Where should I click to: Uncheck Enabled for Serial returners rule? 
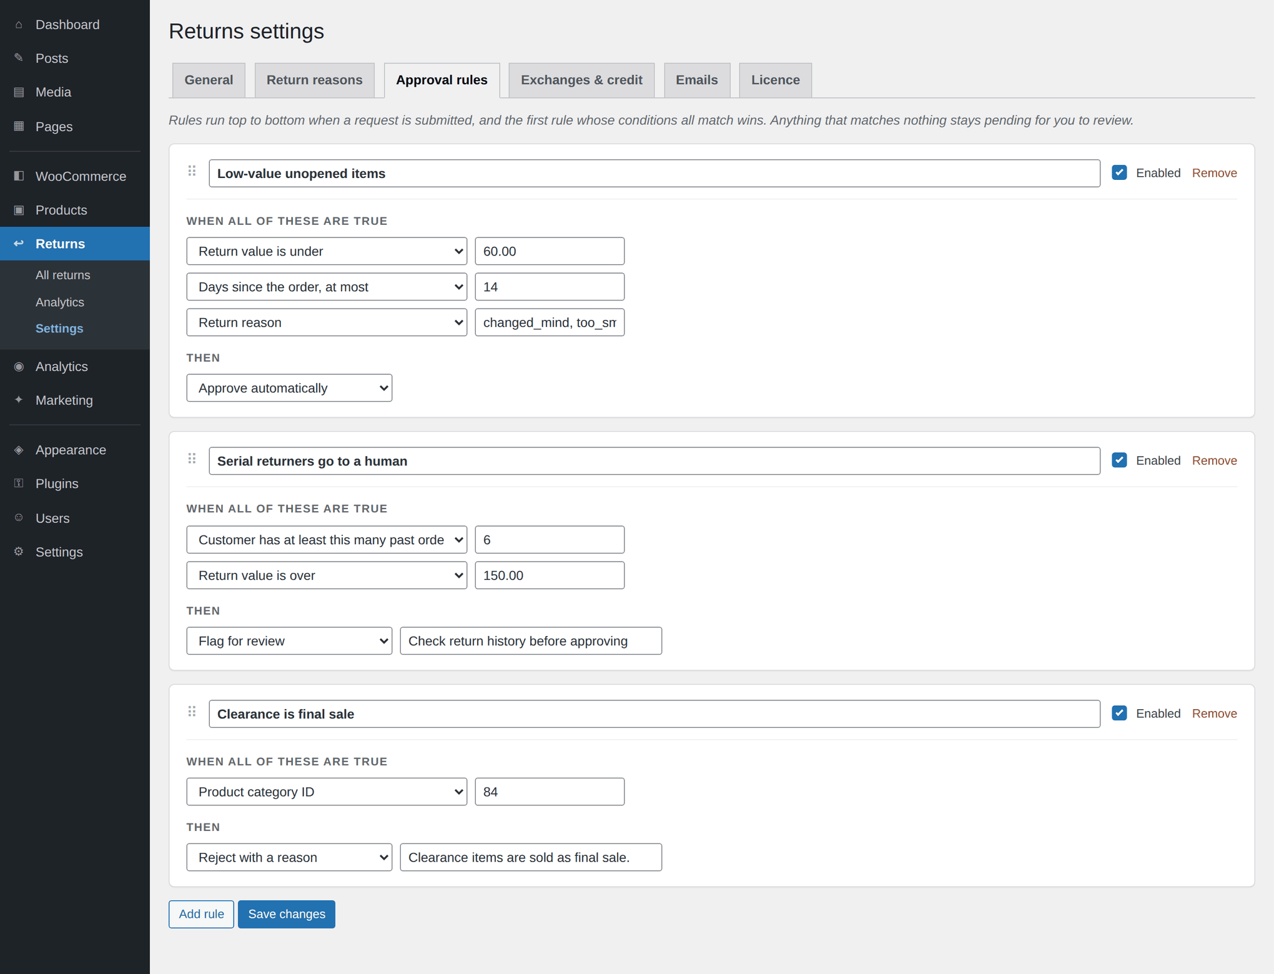[1119, 460]
